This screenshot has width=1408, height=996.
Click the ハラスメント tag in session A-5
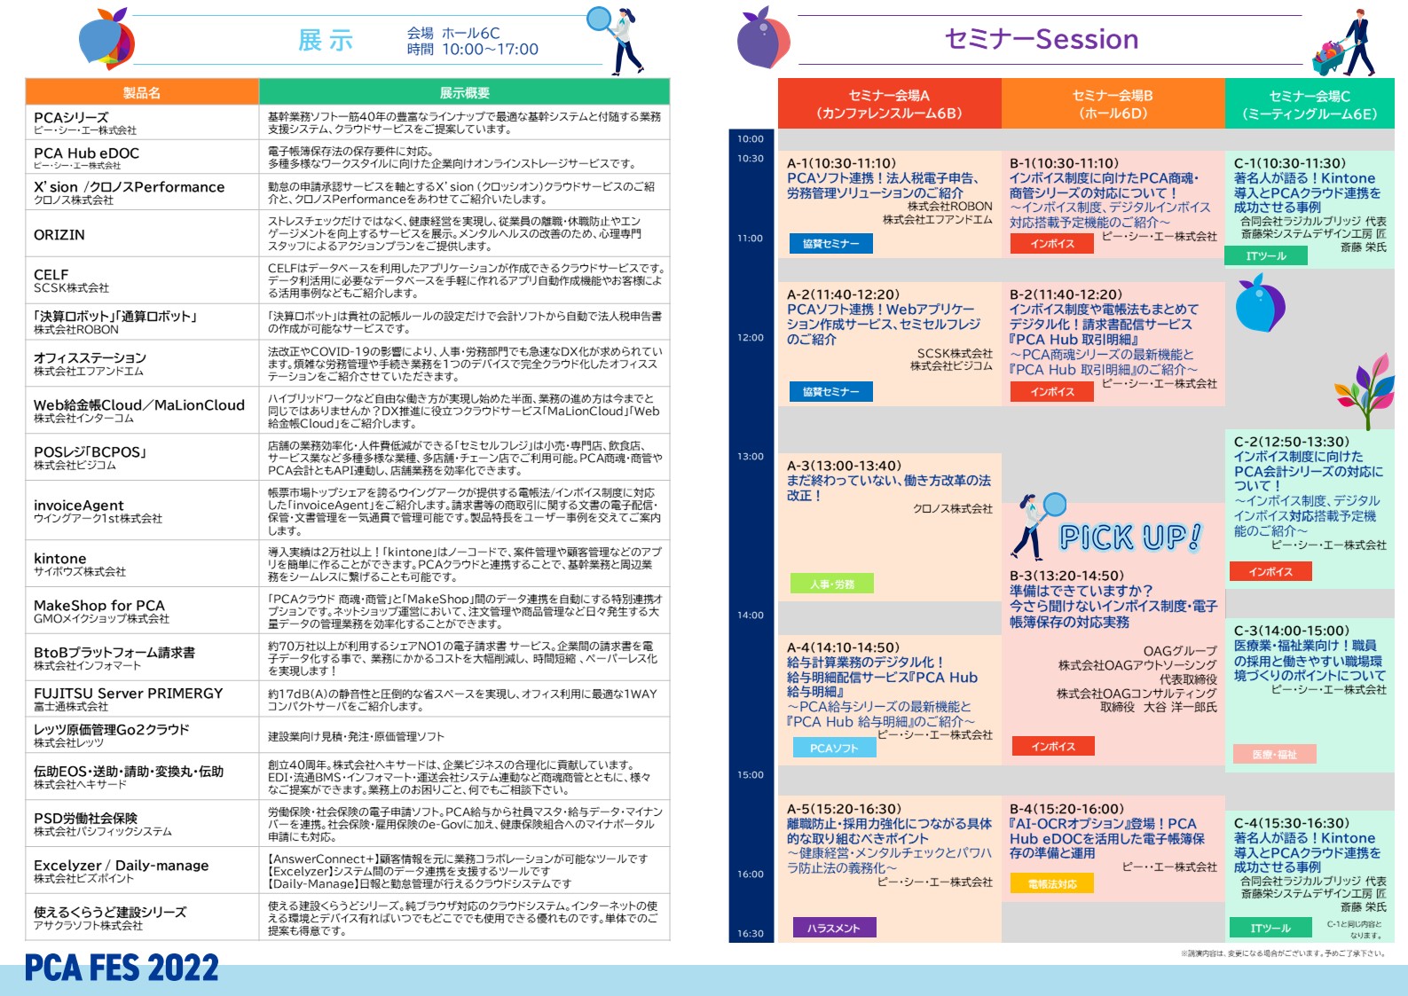[834, 928]
